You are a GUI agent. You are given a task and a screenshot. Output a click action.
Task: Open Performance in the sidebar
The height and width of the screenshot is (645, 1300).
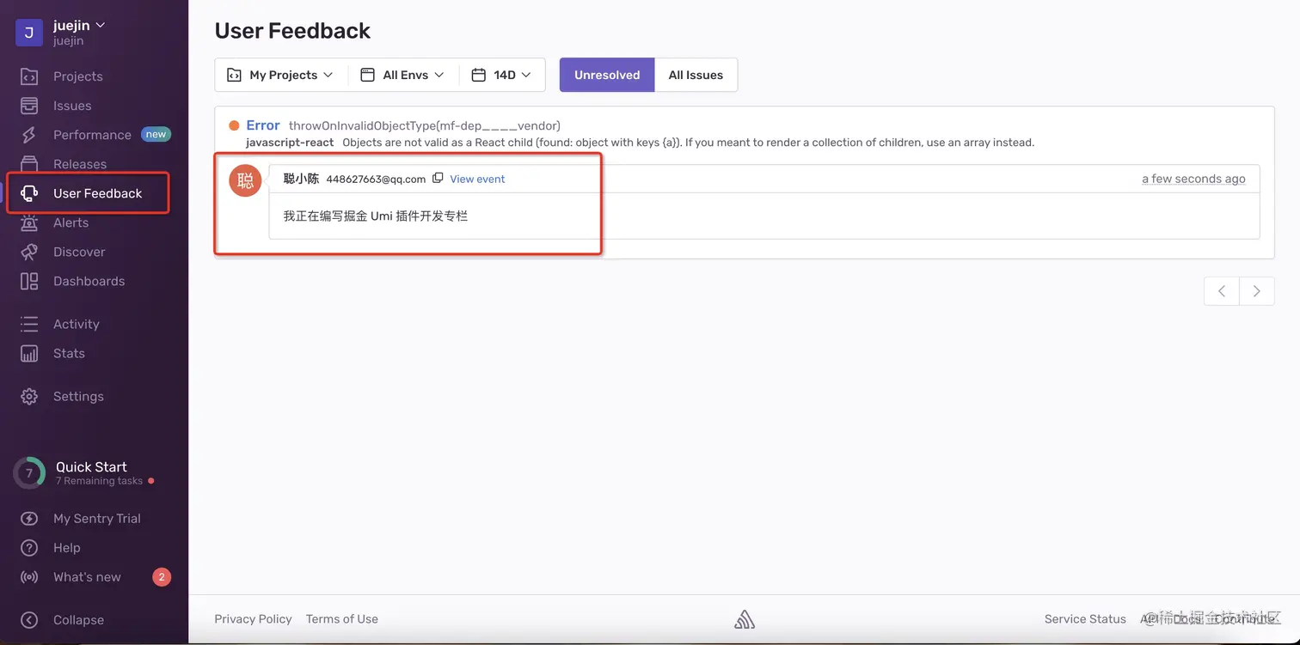[x=92, y=135]
